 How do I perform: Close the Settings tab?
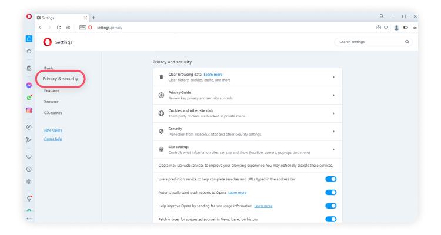tap(85, 18)
